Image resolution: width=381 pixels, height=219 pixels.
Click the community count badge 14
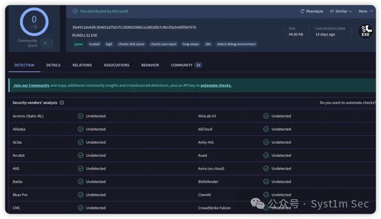[198, 65]
